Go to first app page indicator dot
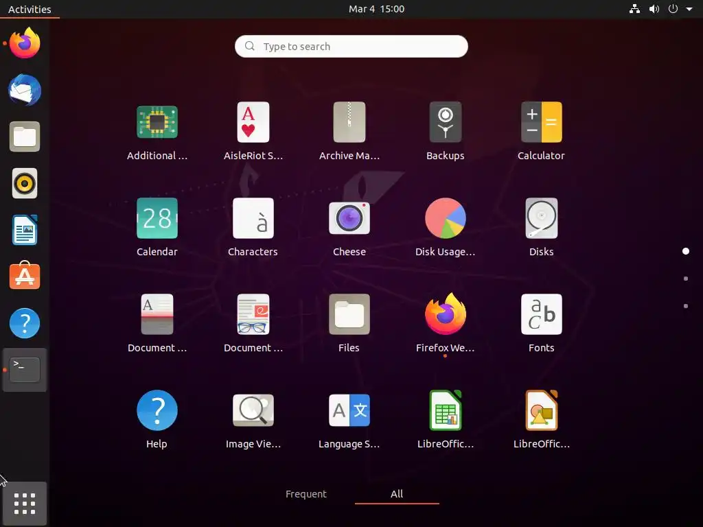Screen dimensions: 703x527 [686, 251]
